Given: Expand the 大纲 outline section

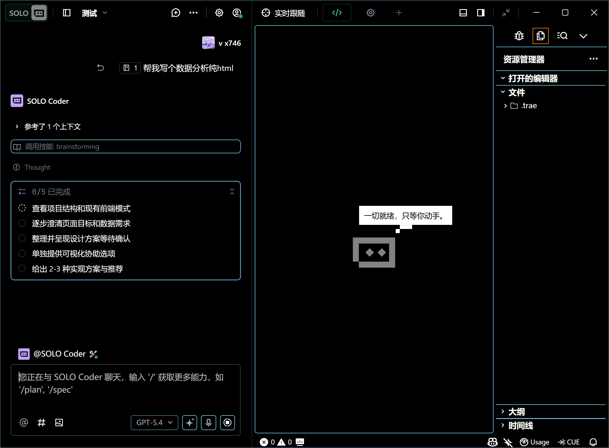Looking at the screenshot, I should 516,412.
